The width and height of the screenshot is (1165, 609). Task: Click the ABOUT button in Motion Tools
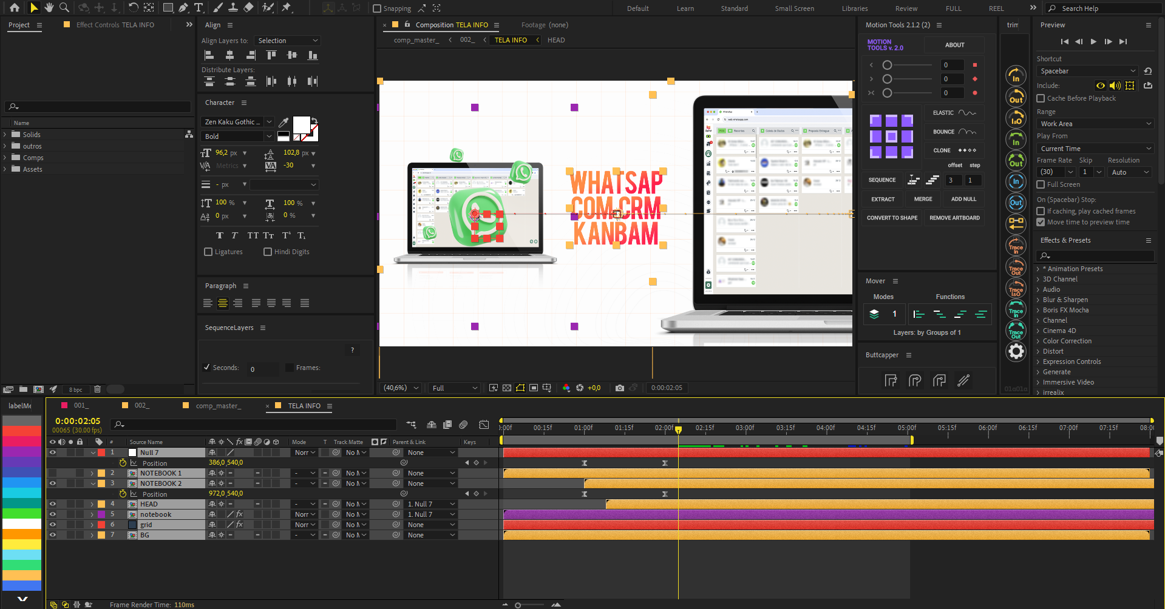coord(954,45)
